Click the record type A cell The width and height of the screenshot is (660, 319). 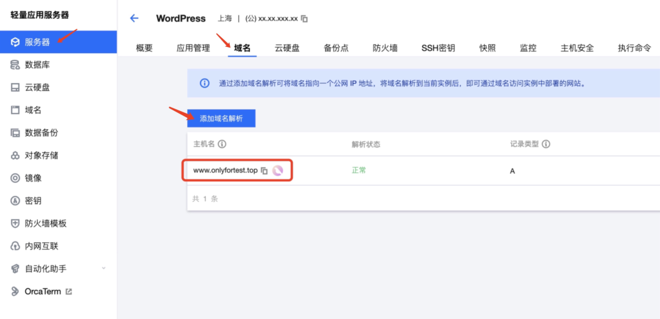(x=512, y=171)
